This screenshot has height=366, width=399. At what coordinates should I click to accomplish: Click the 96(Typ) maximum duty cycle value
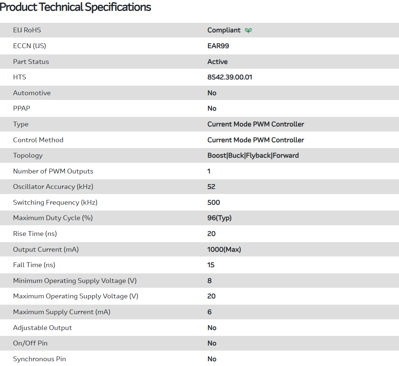coord(219,218)
